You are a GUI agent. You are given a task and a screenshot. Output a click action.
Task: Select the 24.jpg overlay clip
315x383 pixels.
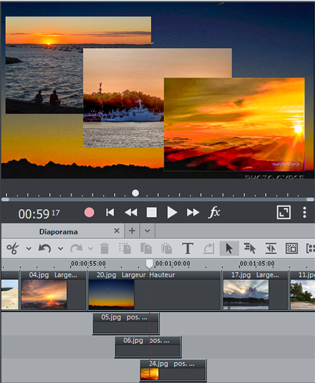[x=173, y=370]
